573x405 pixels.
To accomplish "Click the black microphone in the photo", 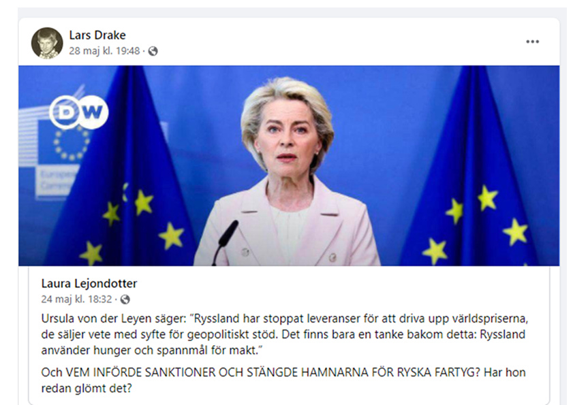I will pyautogui.click(x=225, y=242).
